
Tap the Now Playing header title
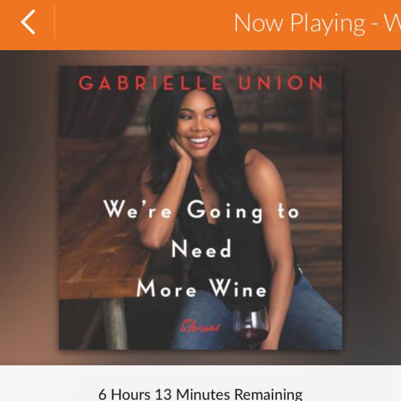[x=317, y=23]
